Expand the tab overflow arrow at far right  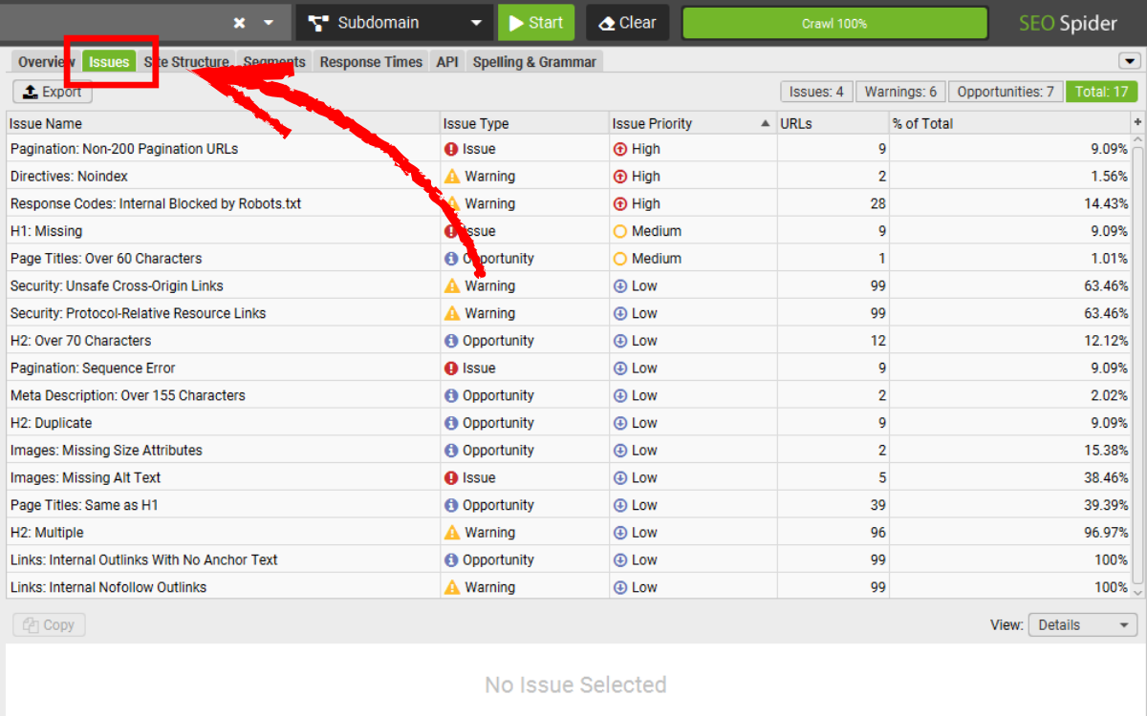click(x=1129, y=61)
